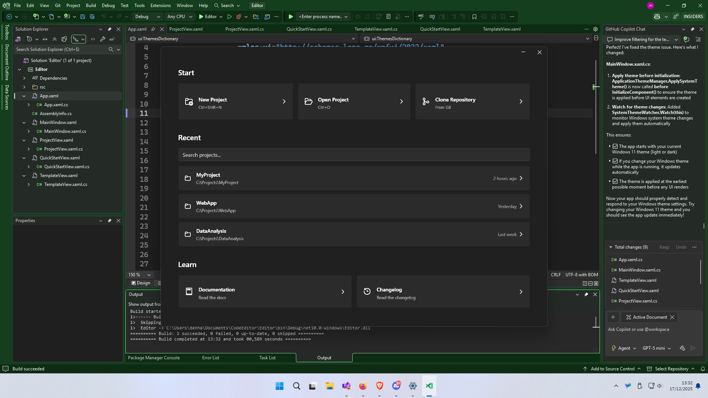
Task: Open Visual Studio from Windows taskbar
Action: 346,386
